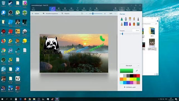Pick the brown color swatch

138,82
